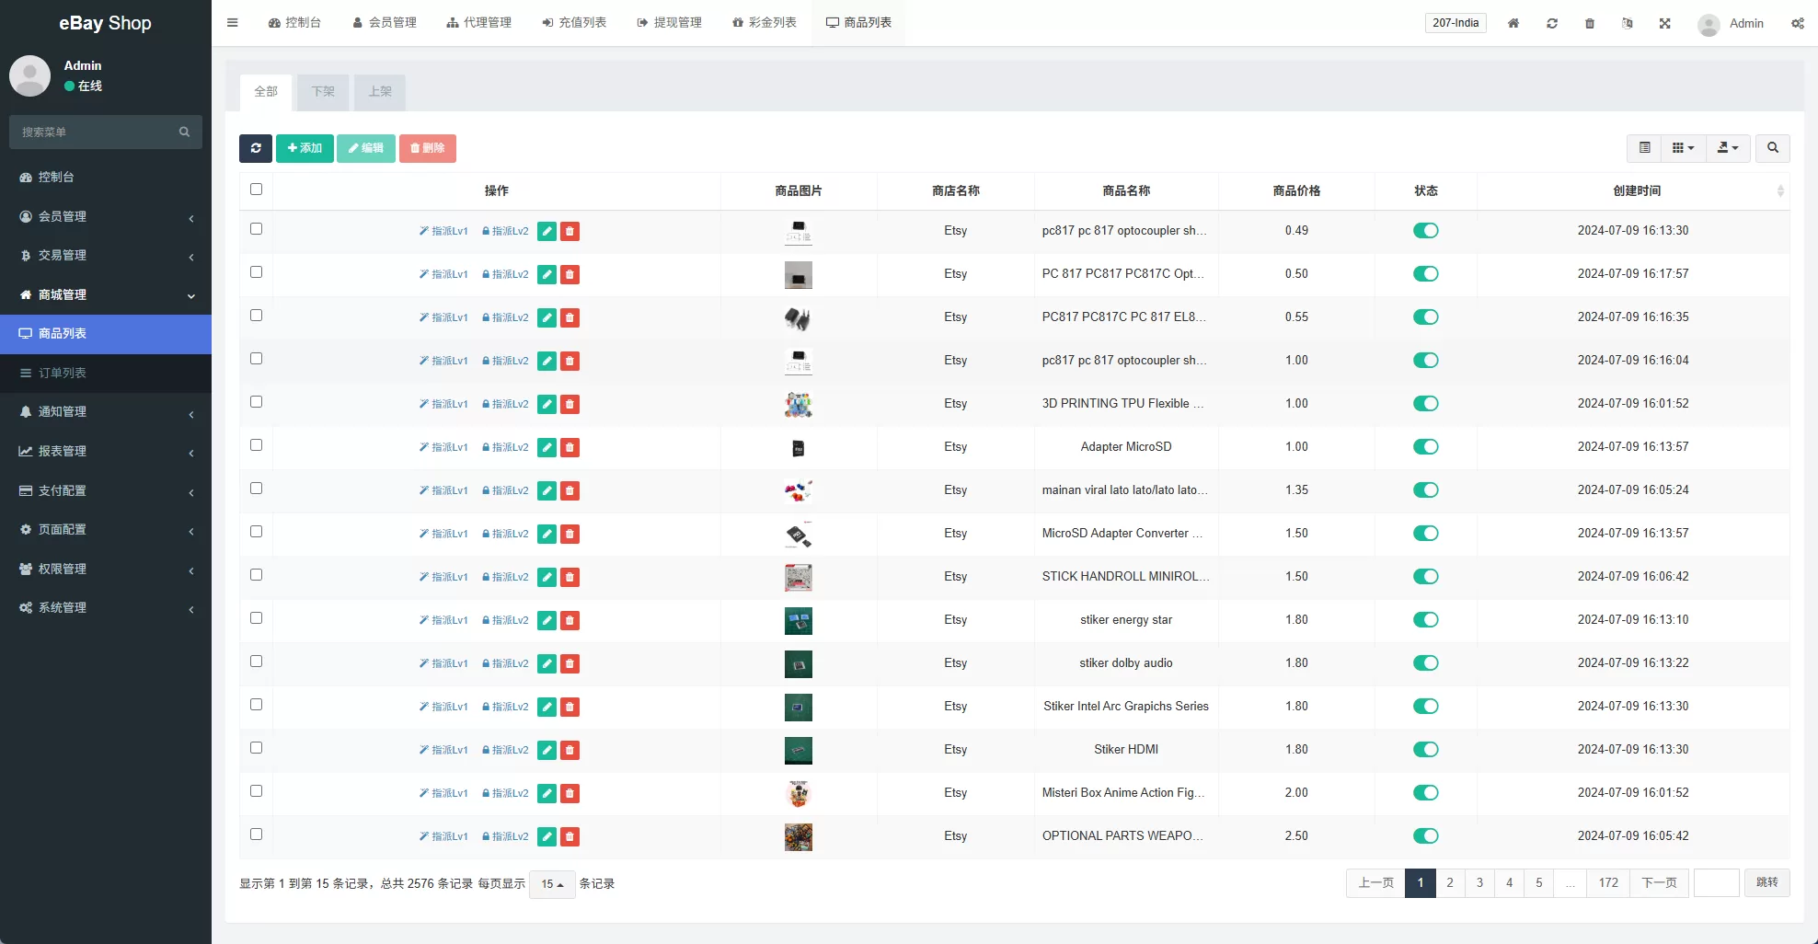Click the 添加 button to add a product
1818x944 pixels.
pyautogui.click(x=305, y=148)
